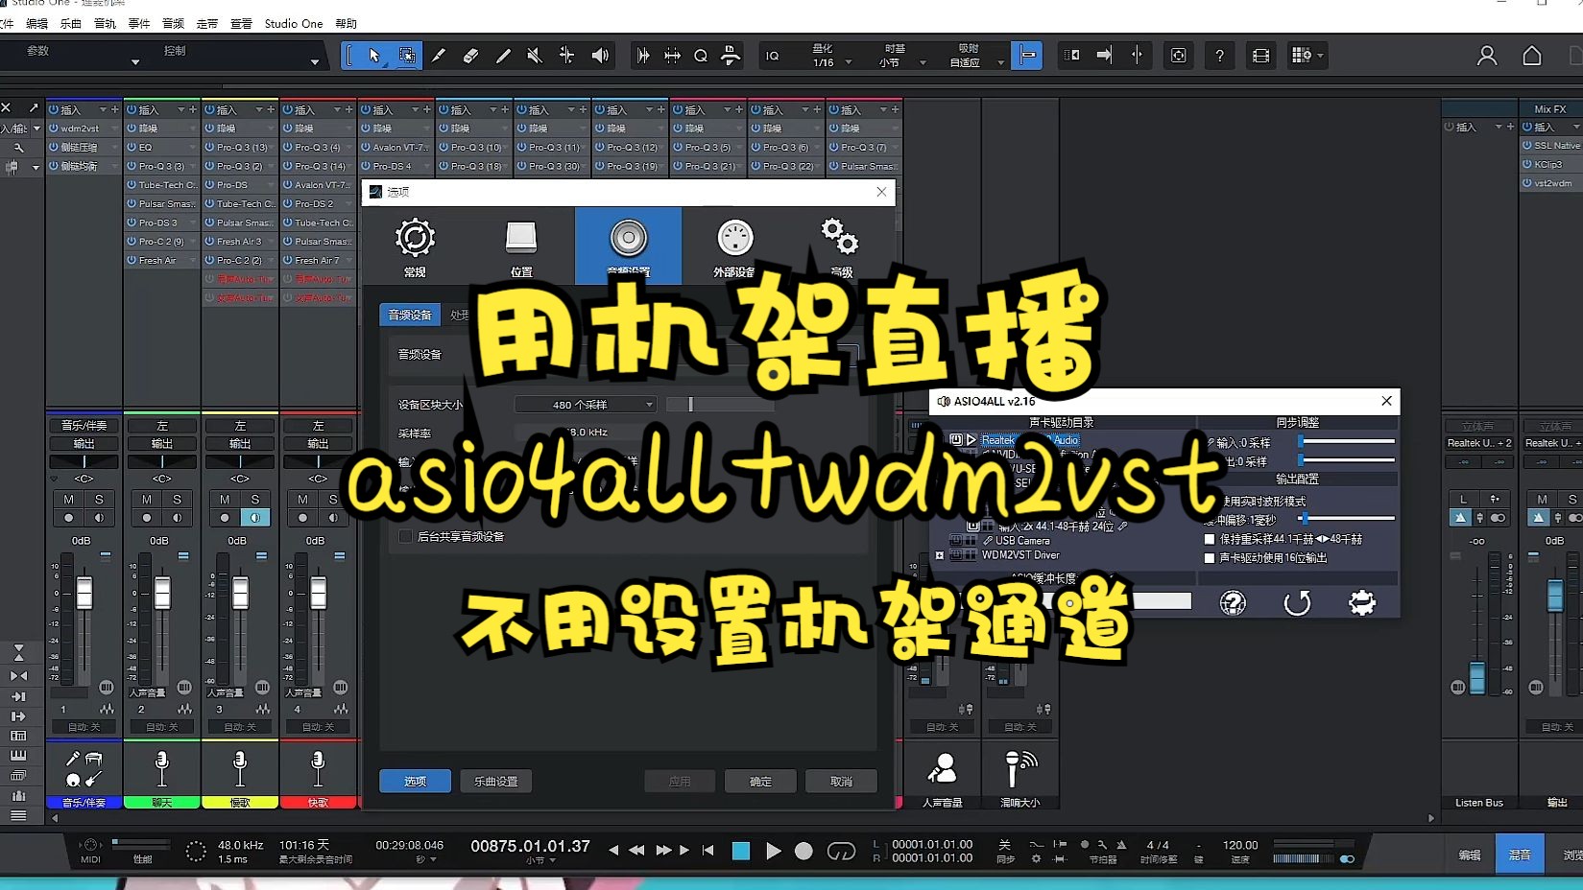Open the Studio One menu

(x=293, y=24)
